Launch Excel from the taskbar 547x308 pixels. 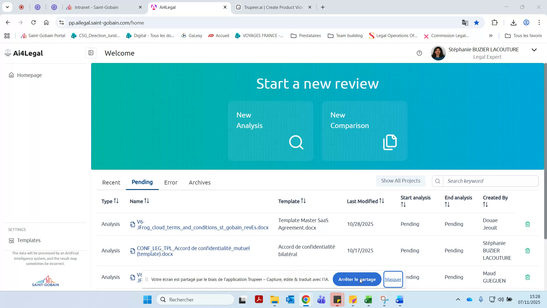pos(368,299)
